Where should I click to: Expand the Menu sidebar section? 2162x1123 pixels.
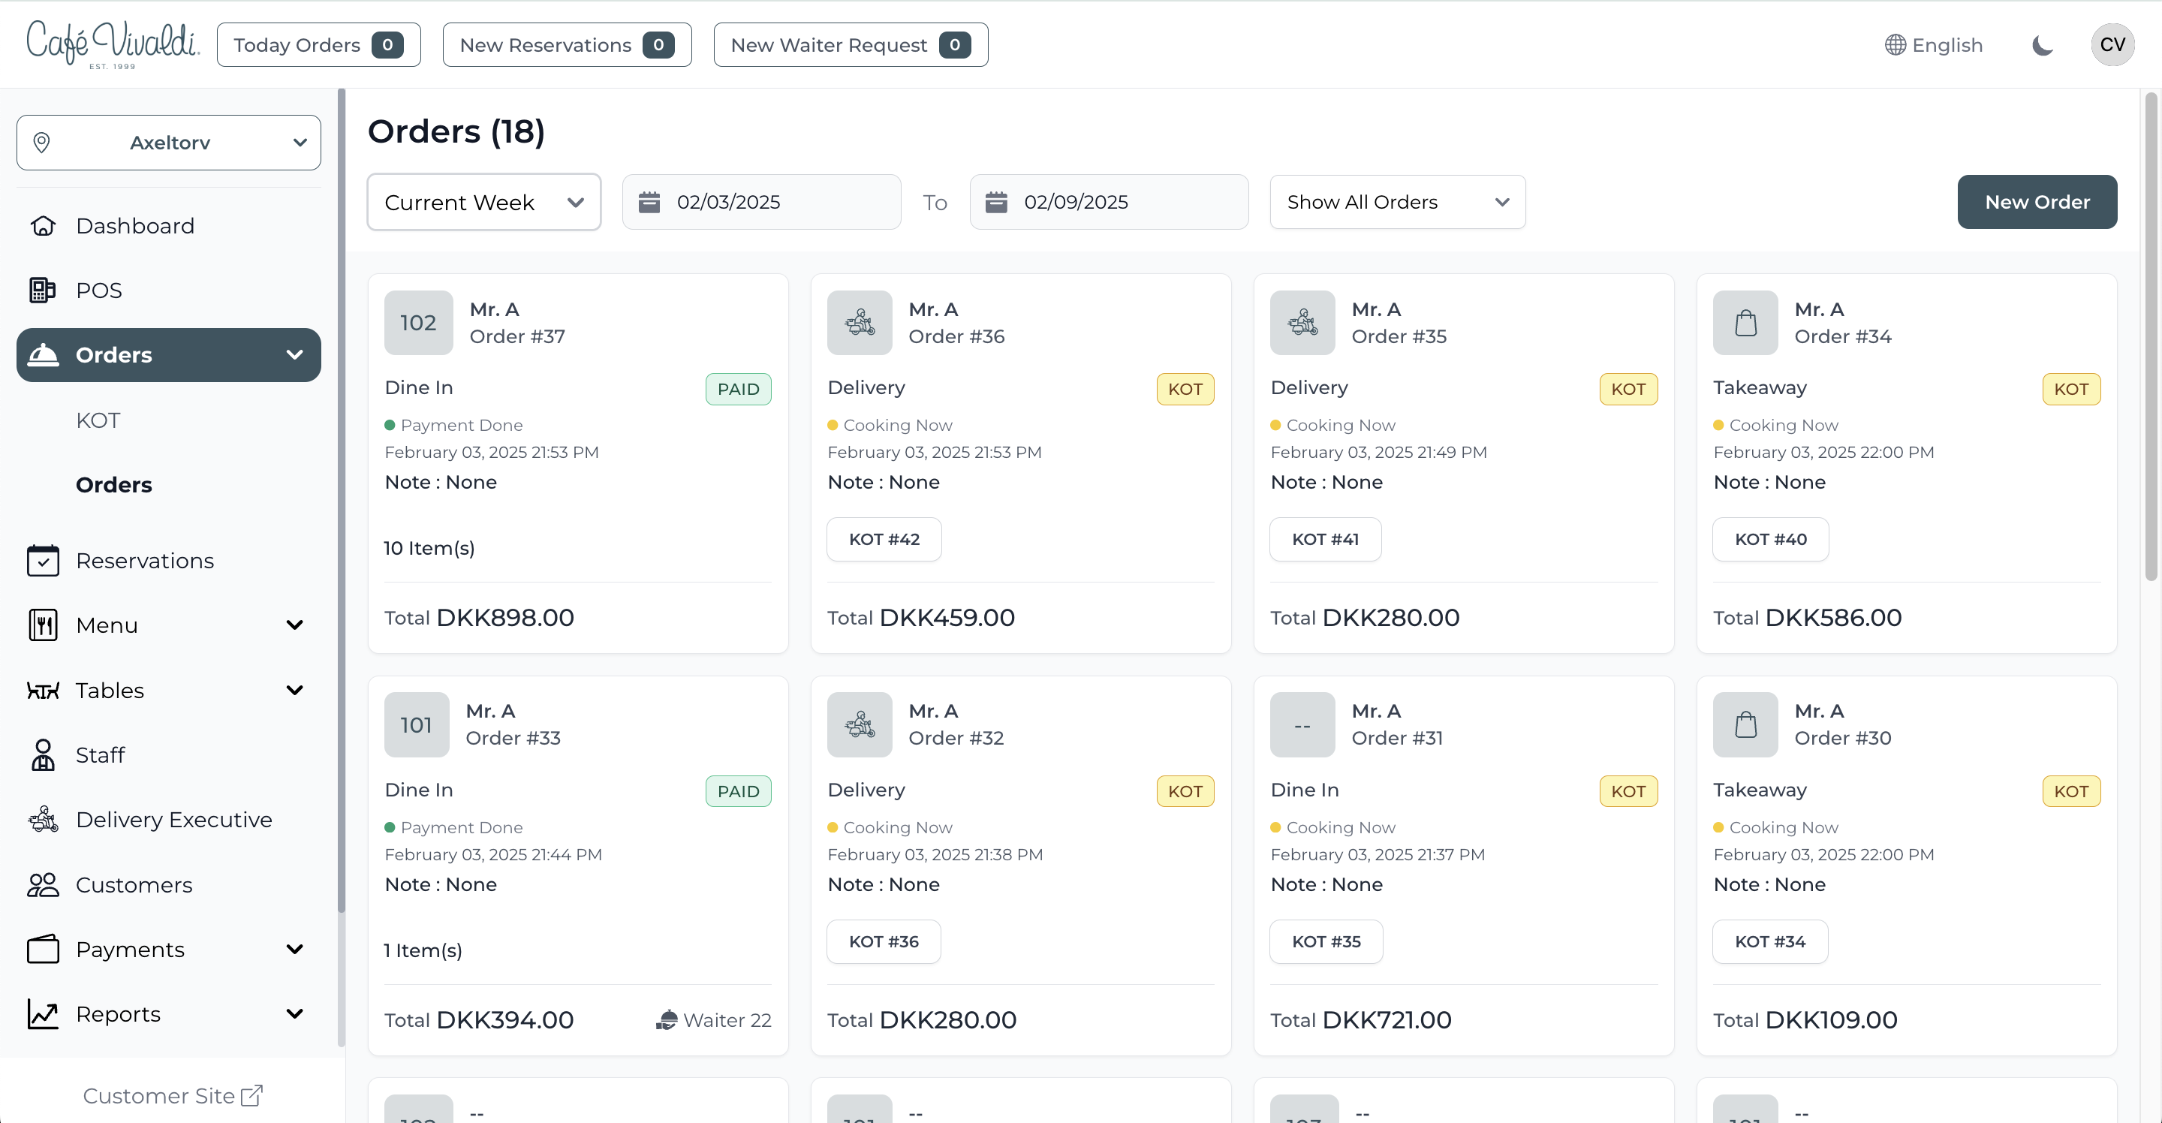click(x=294, y=625)
